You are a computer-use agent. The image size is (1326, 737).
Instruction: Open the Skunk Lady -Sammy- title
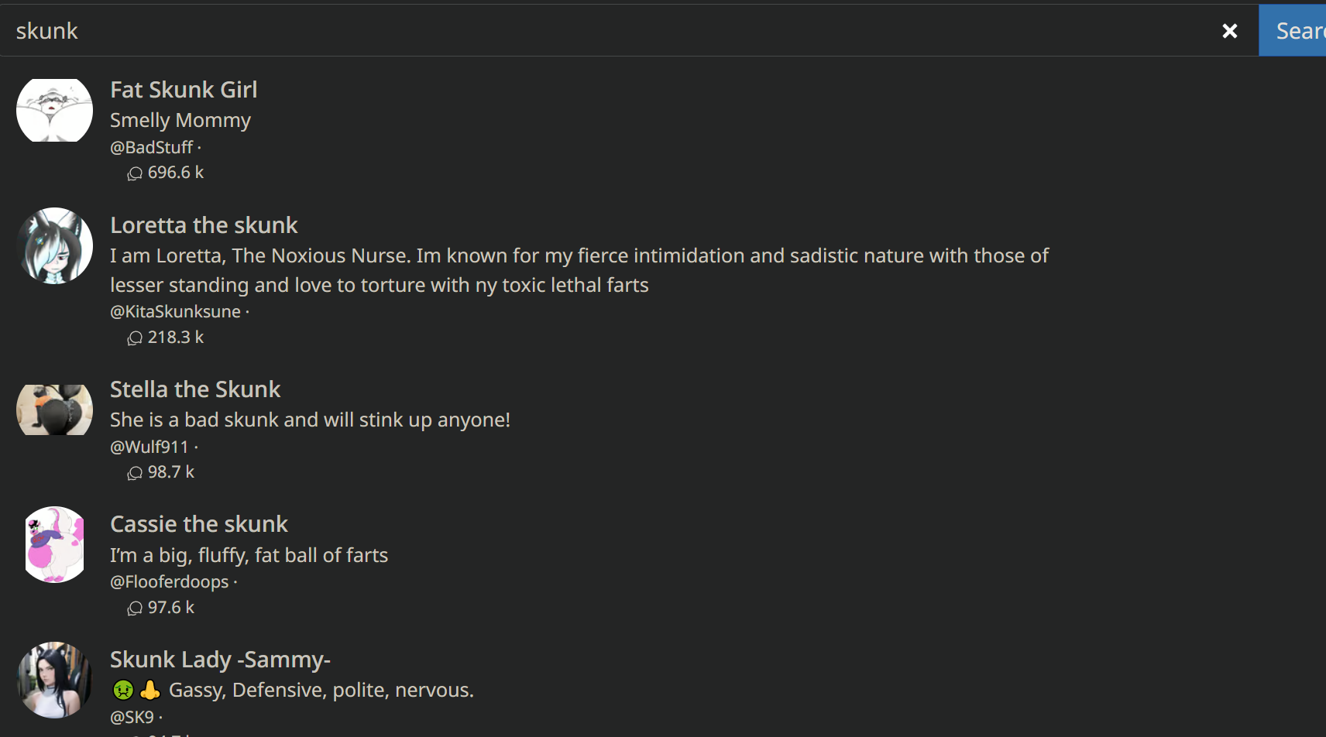pyautogui.click(x=220, y=660)
